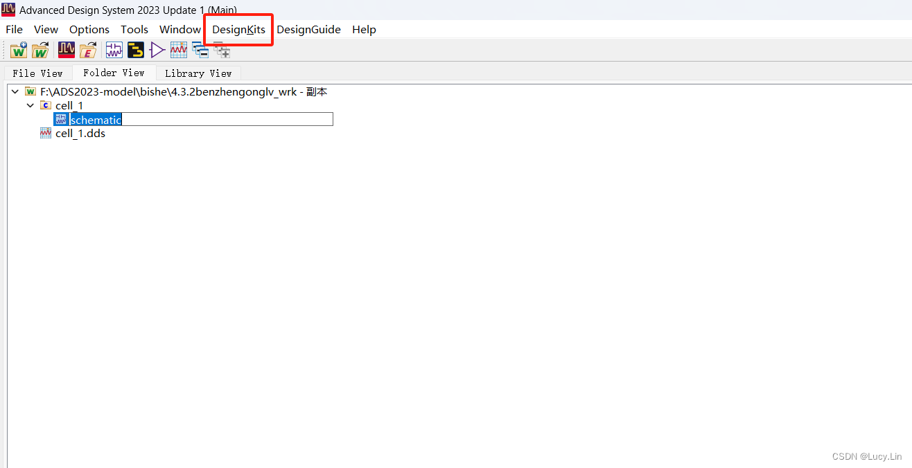Create a new layout window

[136, 50]
